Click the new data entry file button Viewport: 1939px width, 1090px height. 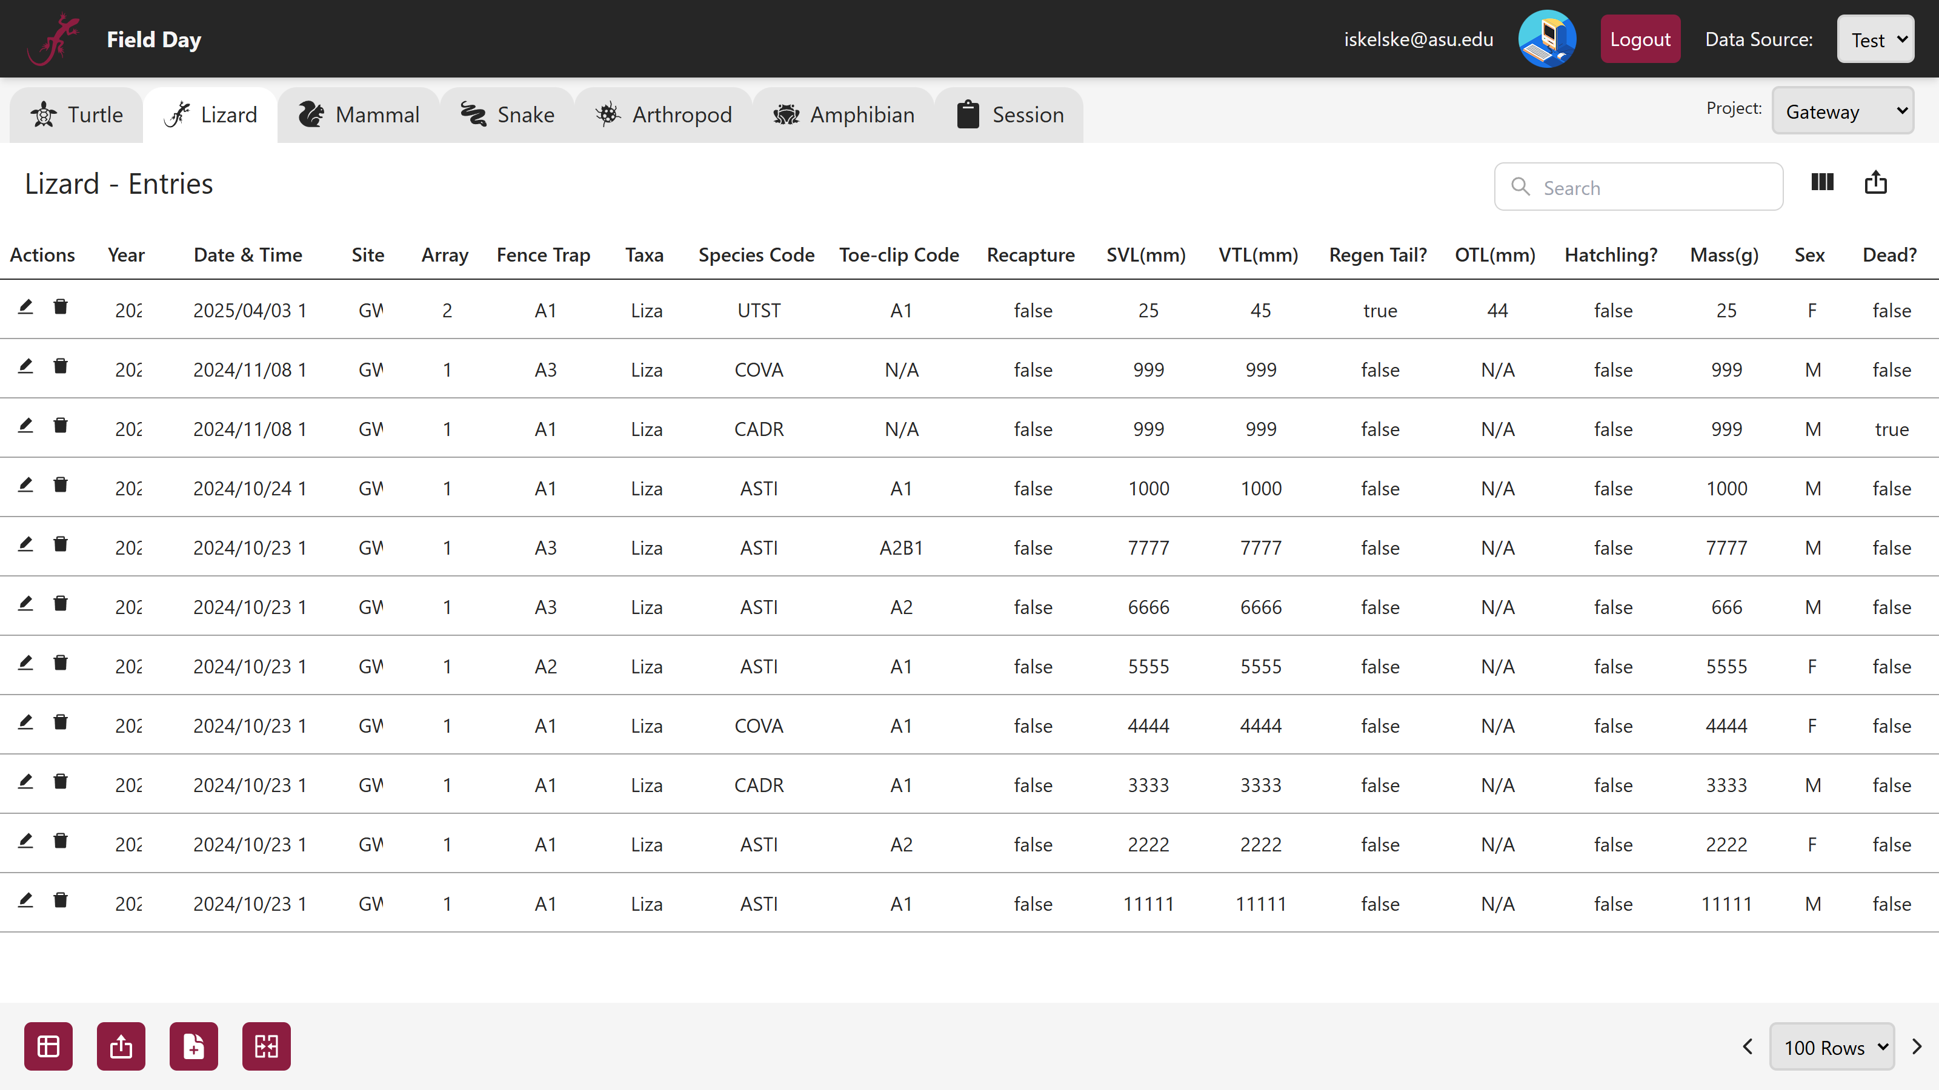193,1046
